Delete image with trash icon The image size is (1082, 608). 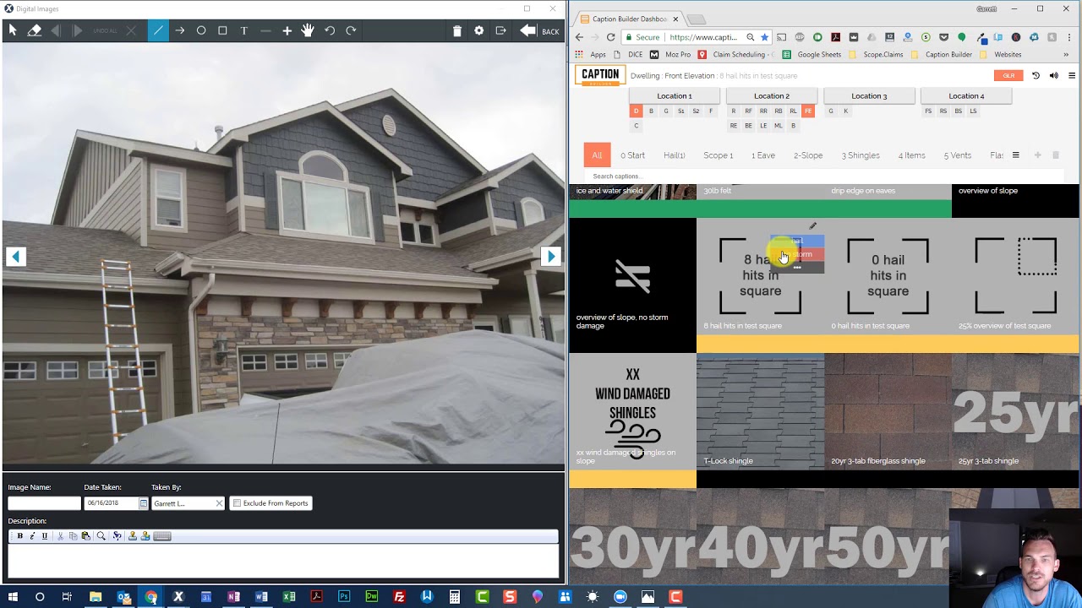point(457,31)
